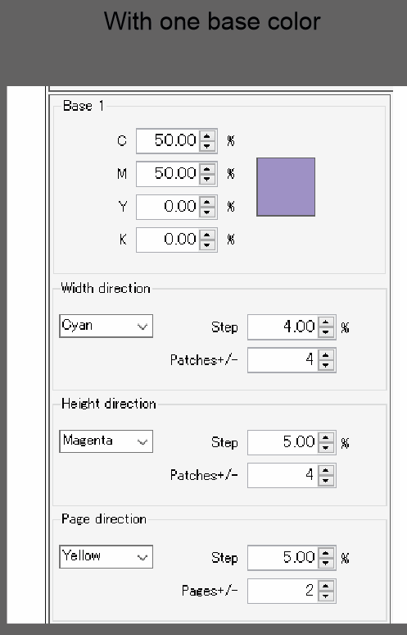407x635 pixels.
Task: Increase Height direction Step with up arrow
Action: pyautogui.click(x=326, y=438)
